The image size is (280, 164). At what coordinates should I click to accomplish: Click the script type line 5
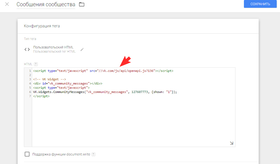62,88
